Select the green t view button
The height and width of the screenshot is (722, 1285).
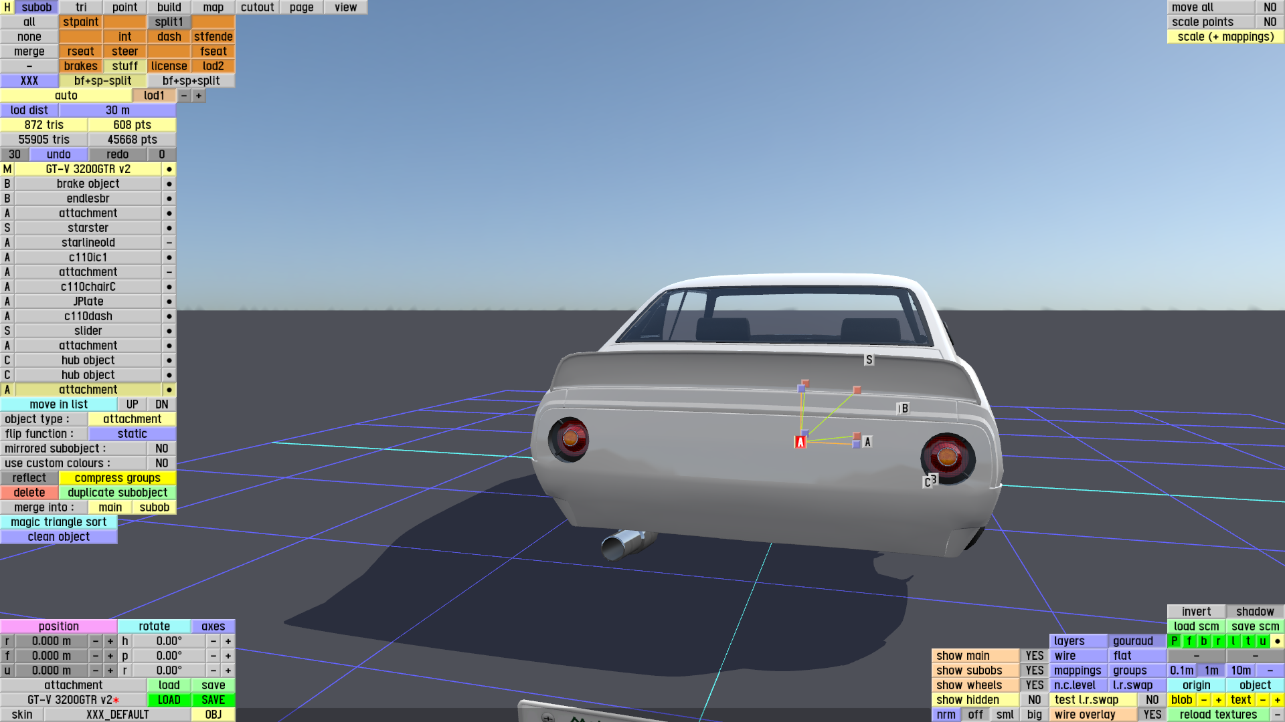(x=1248, y=641)
